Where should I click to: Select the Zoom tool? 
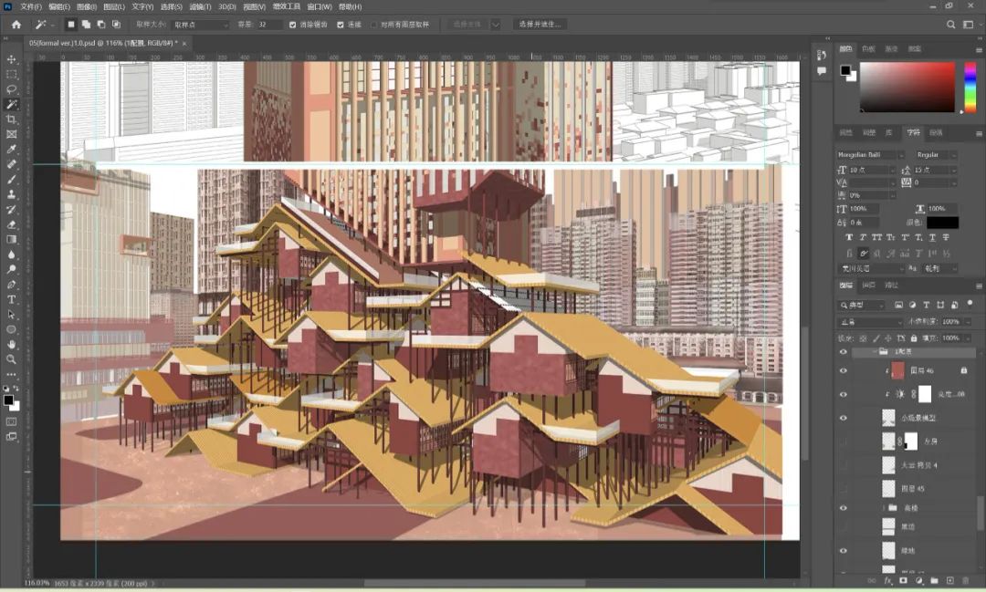point(11,359)
